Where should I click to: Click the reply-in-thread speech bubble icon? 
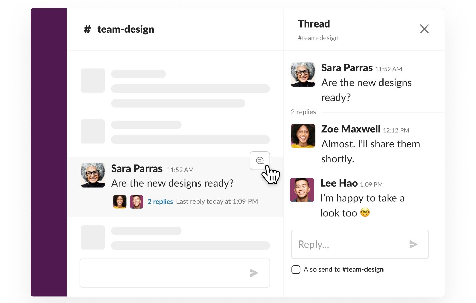[x=260, y=160]
